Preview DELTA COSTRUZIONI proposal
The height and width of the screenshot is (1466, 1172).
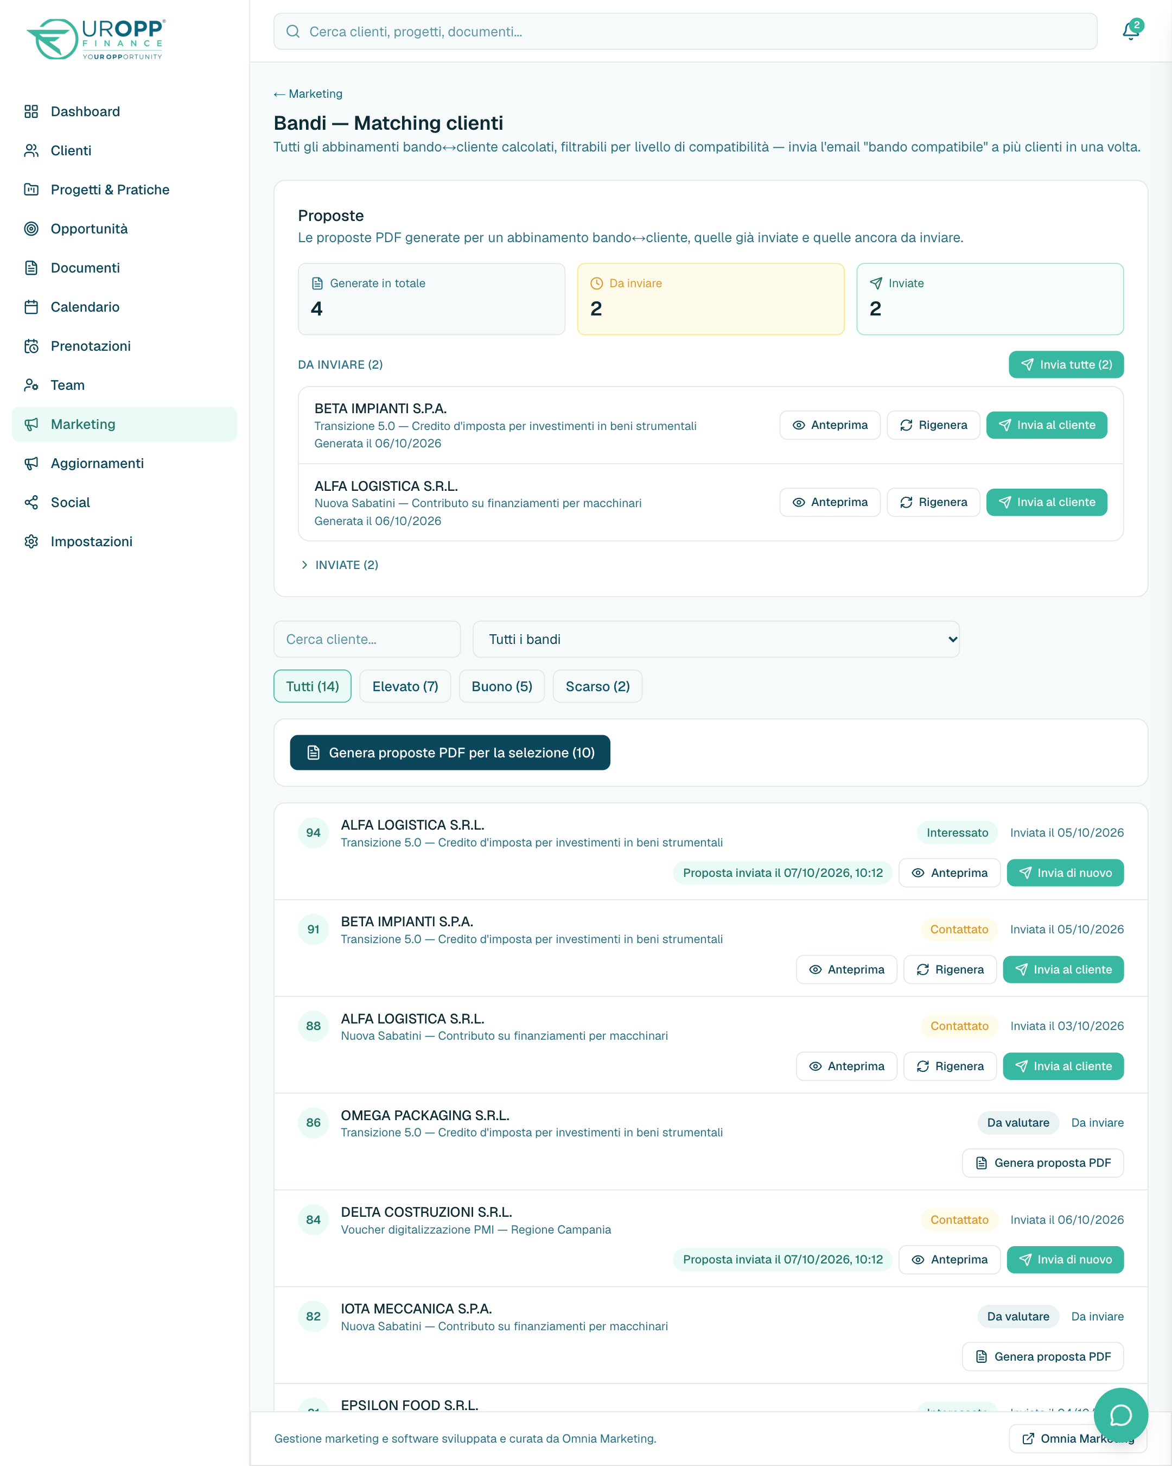tap(949, 1259)
